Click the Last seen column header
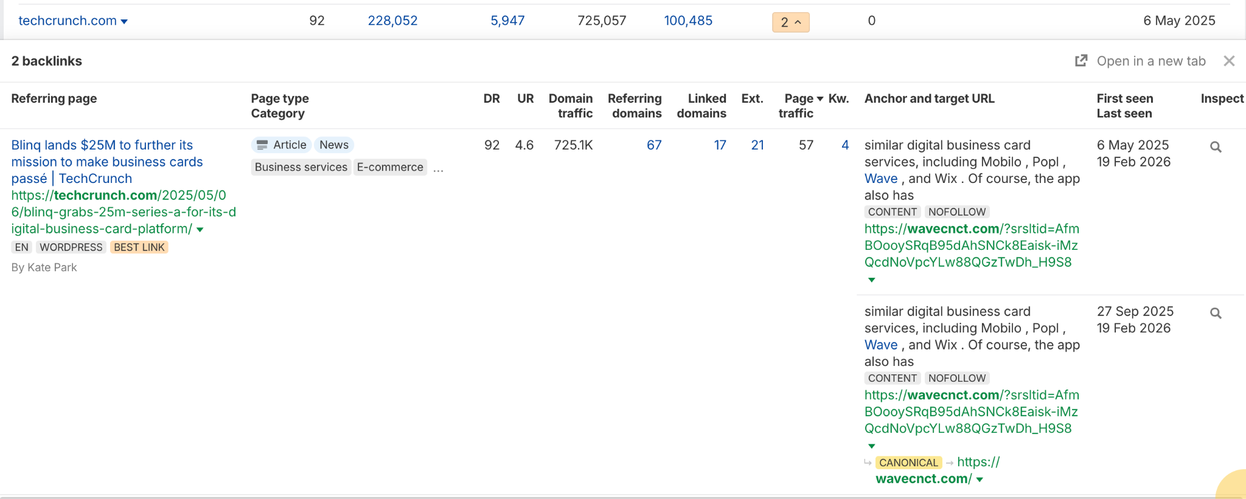This screenshot has height=499, width=1246. coord(1124,113)
